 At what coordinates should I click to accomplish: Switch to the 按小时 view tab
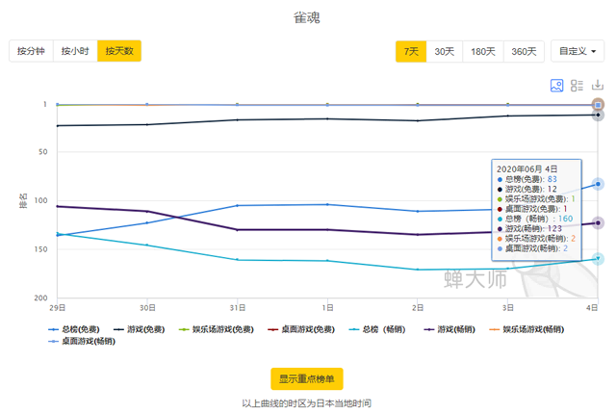75,51
